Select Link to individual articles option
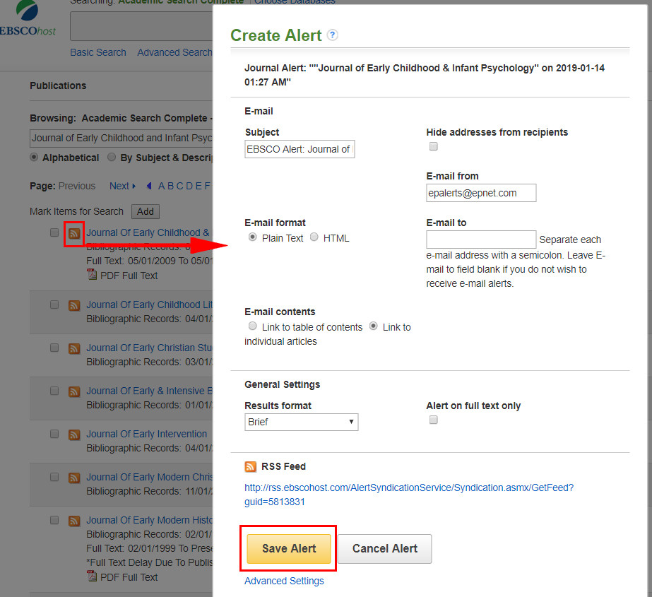Viewport: 652px width, 597px height. [x=374, y=326]
